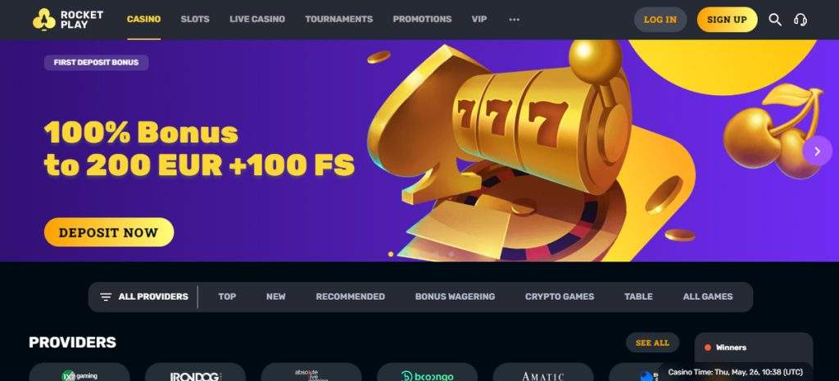The image size is (839, 381).
Task: Open the All Providers filter
Action: [x=144, y=297]
